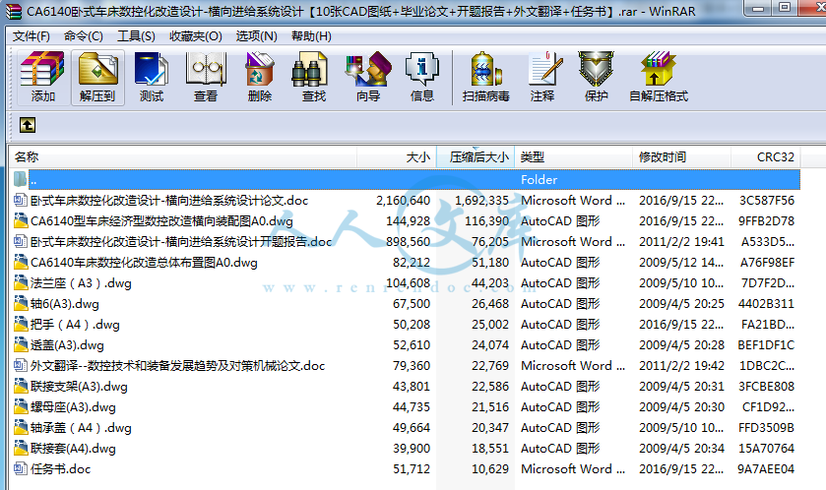Click the 删除 (Delete) toolbar icon

pos(260,69)
